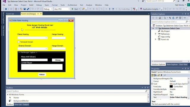This screenshot has height=107, width=190.
Task: Click the Open File folder icon
Action: tap(21, 9)
